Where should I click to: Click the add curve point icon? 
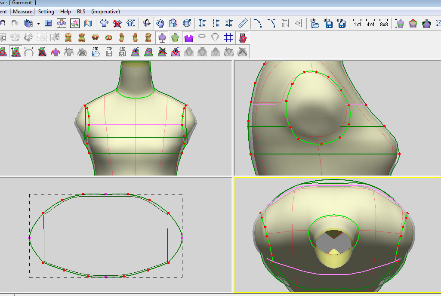258,23
